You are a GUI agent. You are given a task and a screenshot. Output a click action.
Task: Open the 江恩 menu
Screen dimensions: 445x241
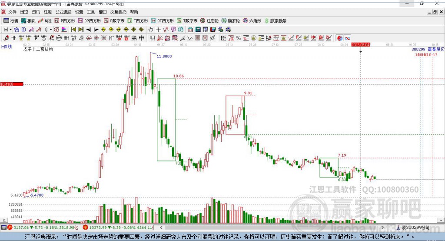[48, 12]
